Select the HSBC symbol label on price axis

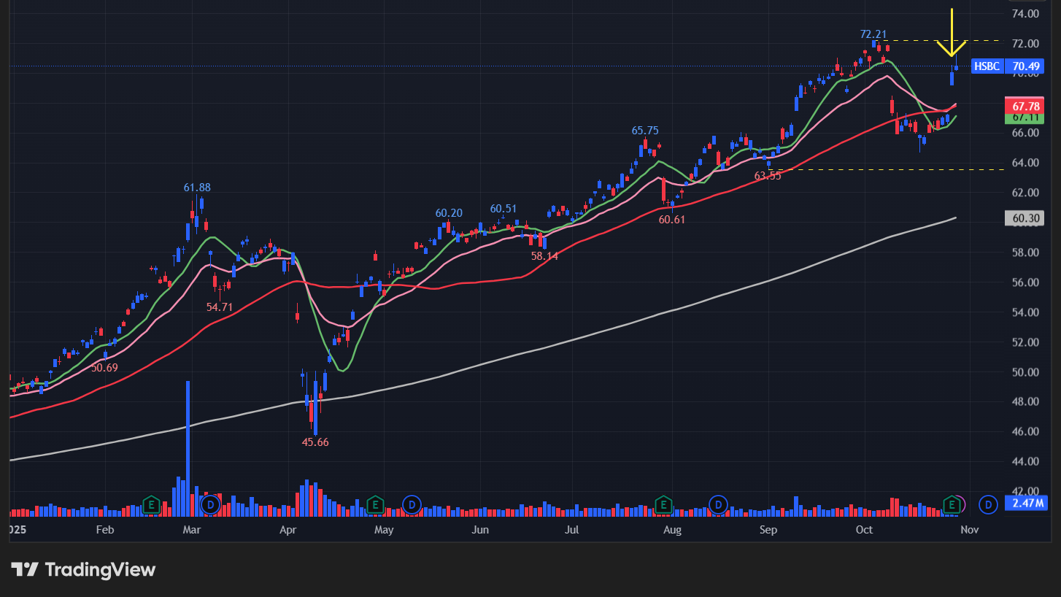coord(987,66)
